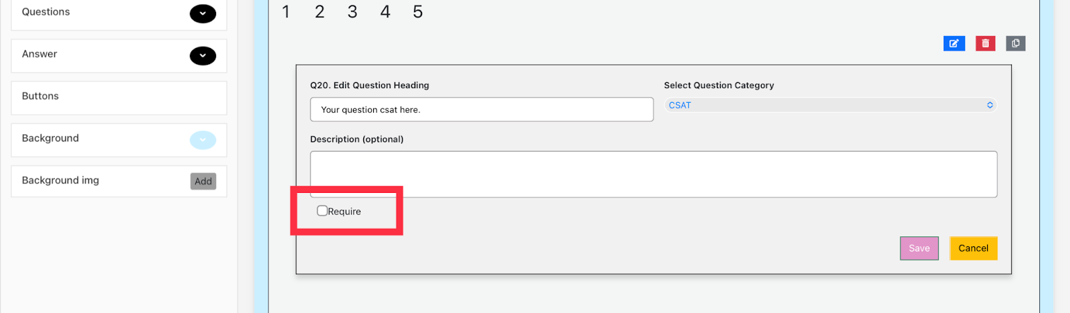Select rating number 4
1070x313 pixels.
385,12
